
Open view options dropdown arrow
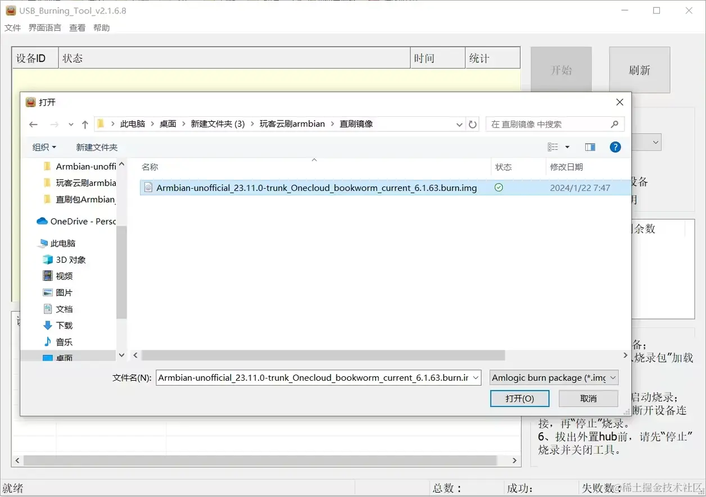pos(567,147)
